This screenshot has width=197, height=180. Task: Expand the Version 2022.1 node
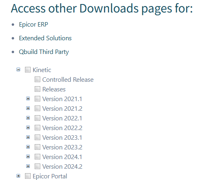click(x=28, y=118)
